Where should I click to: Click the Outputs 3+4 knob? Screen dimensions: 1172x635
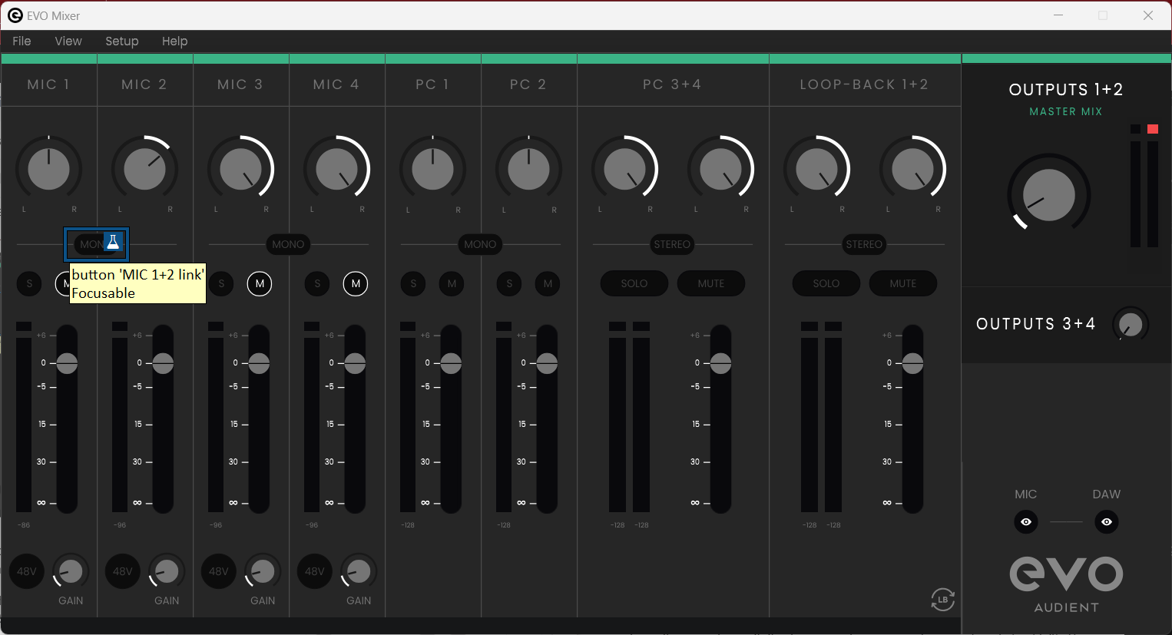[x=1131, y=325]
